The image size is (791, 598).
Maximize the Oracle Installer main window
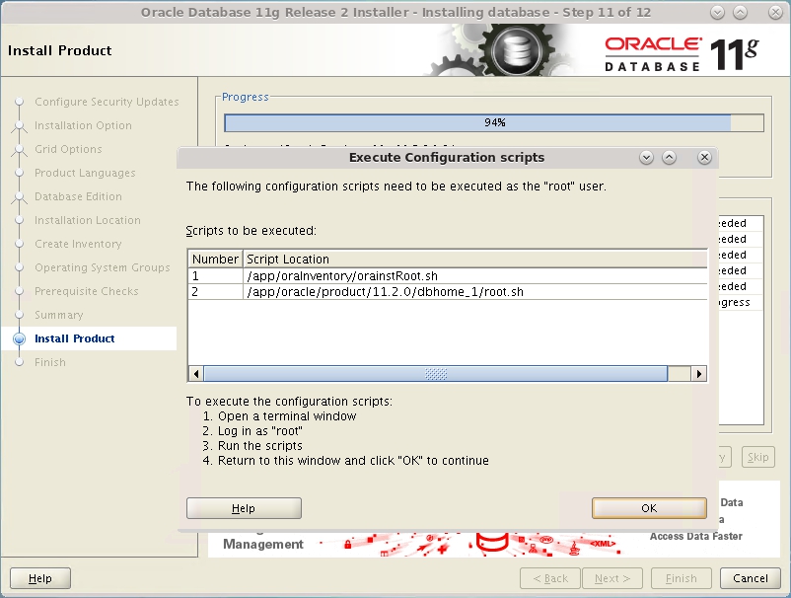pos(740,13)
